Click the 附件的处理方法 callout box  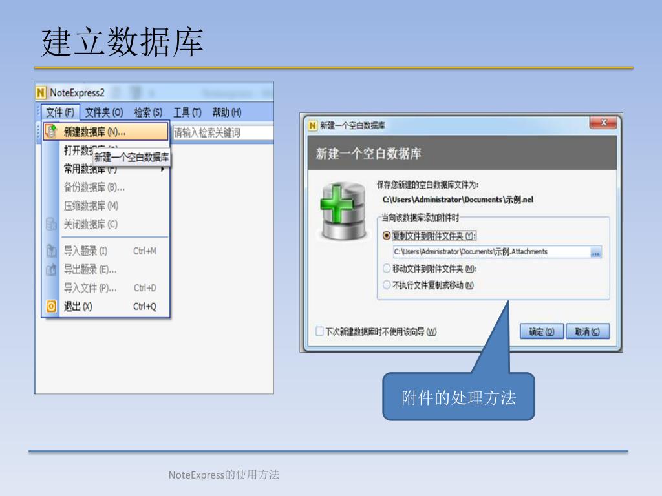(x=458, y=397)
